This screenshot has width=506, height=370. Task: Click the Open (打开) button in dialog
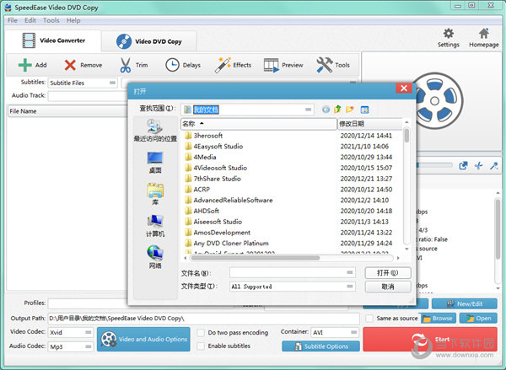388,273
